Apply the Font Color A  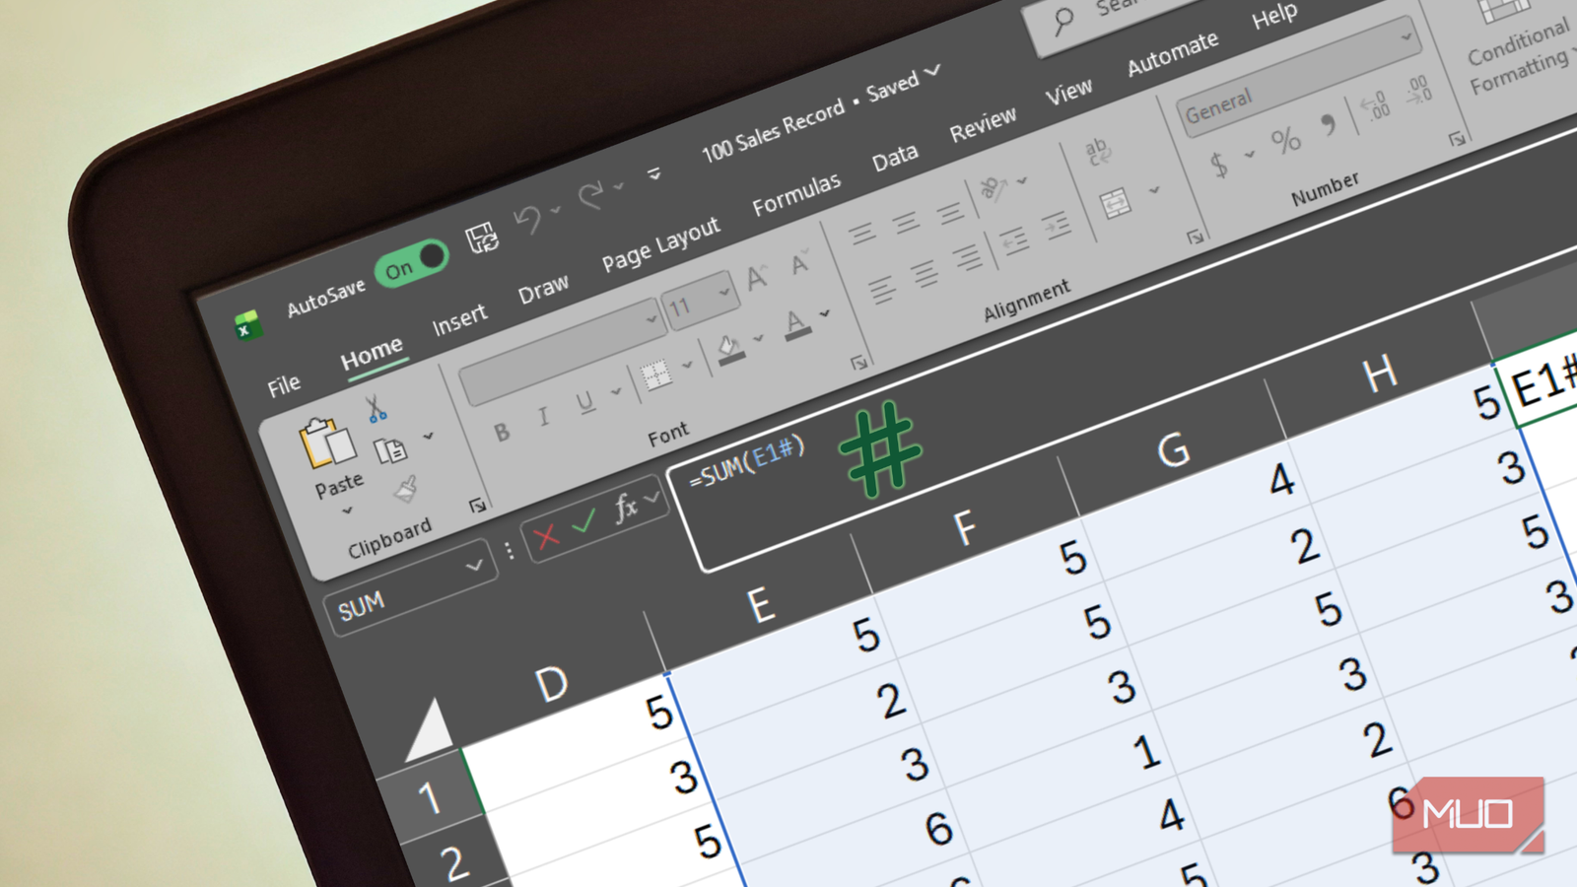(x=796, y=324)
